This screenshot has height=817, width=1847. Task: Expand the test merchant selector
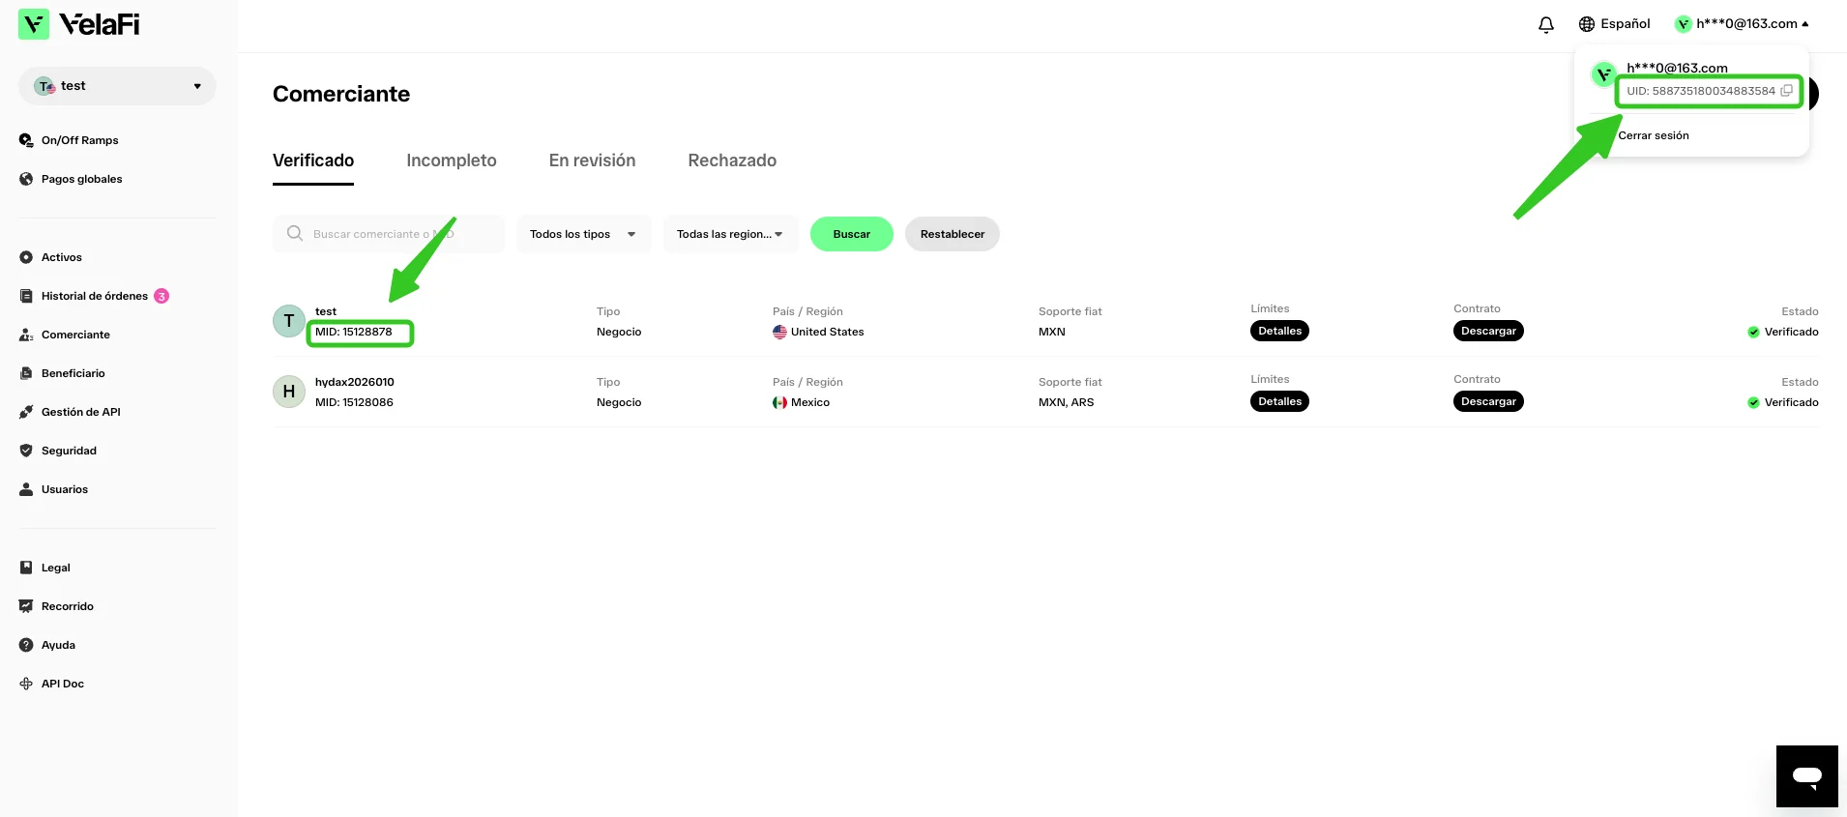pyautogui.click(x=117, y=86)
